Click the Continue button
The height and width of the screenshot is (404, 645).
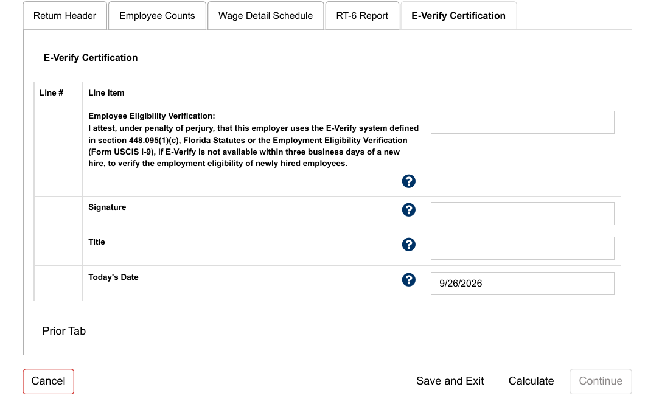pos(601,381)
